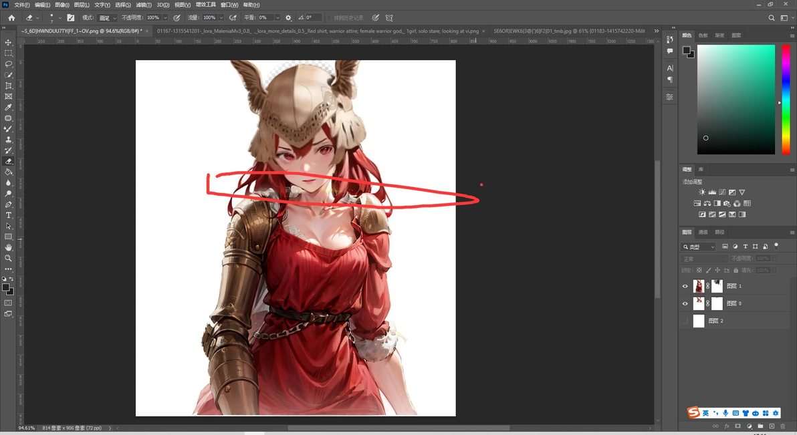This screenshot has height=435, width=797.
Task: Select the Eyedropper tool
Action: (x=8, y=107)
